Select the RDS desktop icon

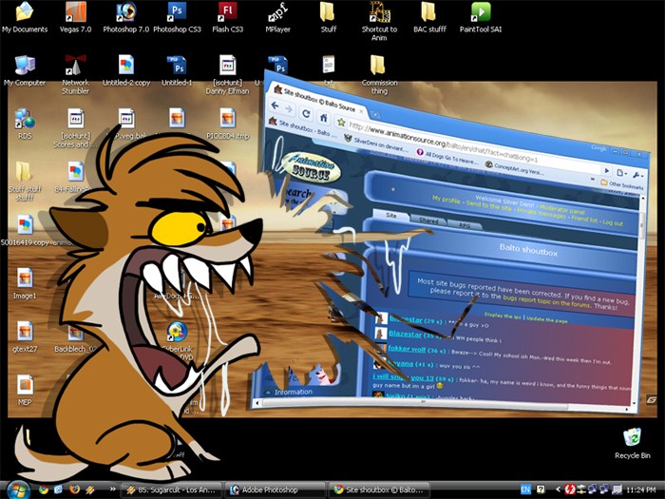[x=25, y=124]
